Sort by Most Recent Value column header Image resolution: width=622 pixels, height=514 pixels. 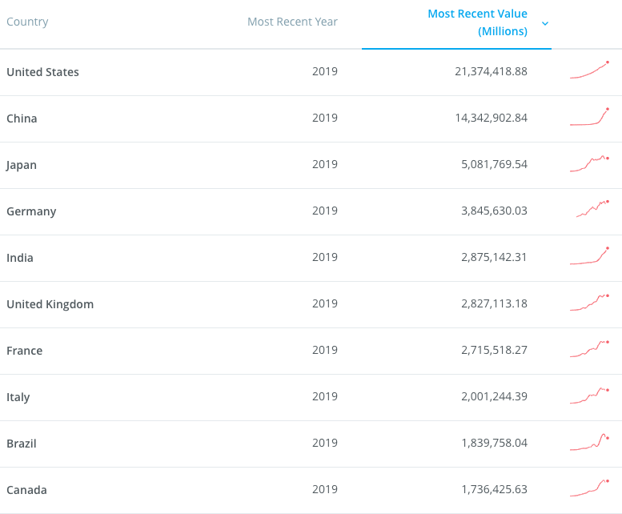click(477, 22)
